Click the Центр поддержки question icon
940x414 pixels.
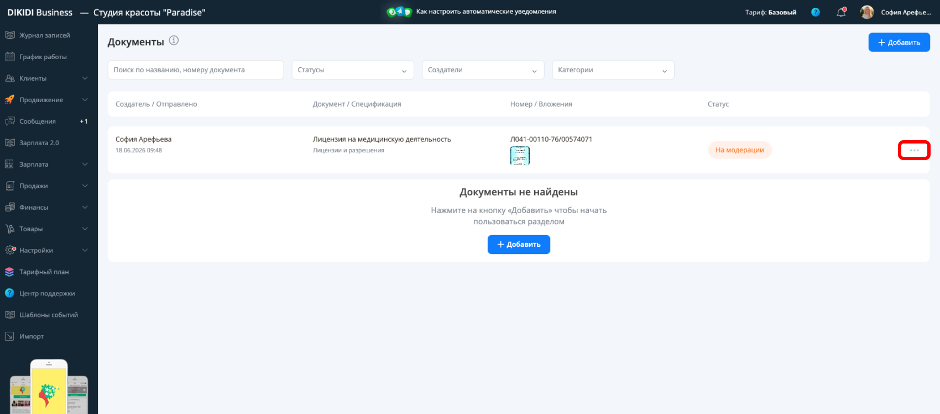pos(9,294)
